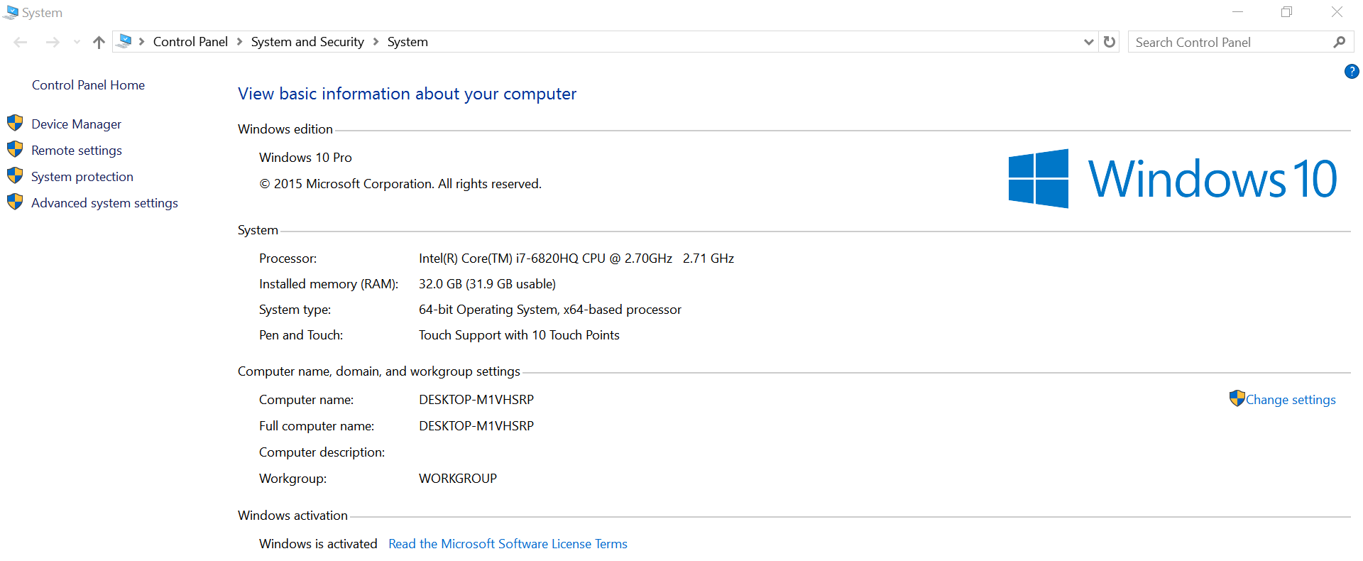1363x561 pixels.
Task: Click shield icon beside Advanced system settings
Action: click(x=15, y=202)
